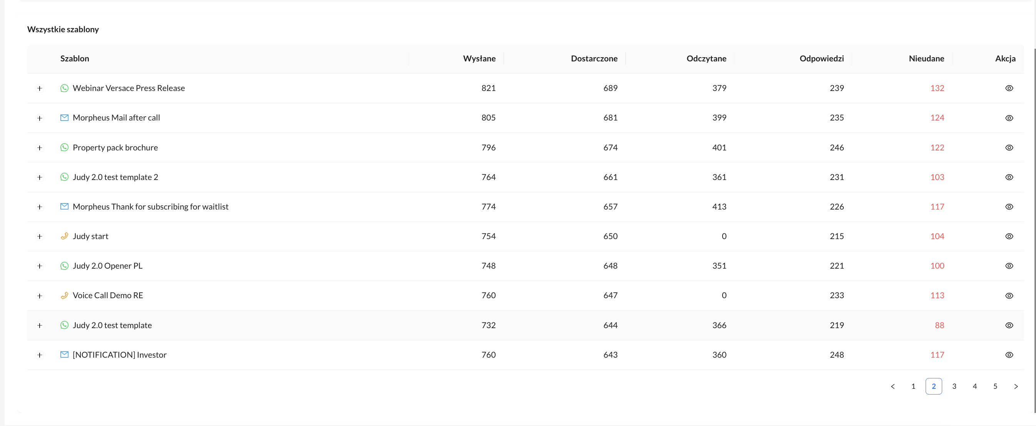
Task: Expand the Judy 2.0 test template 2 row
Action: tap(39, 177)
